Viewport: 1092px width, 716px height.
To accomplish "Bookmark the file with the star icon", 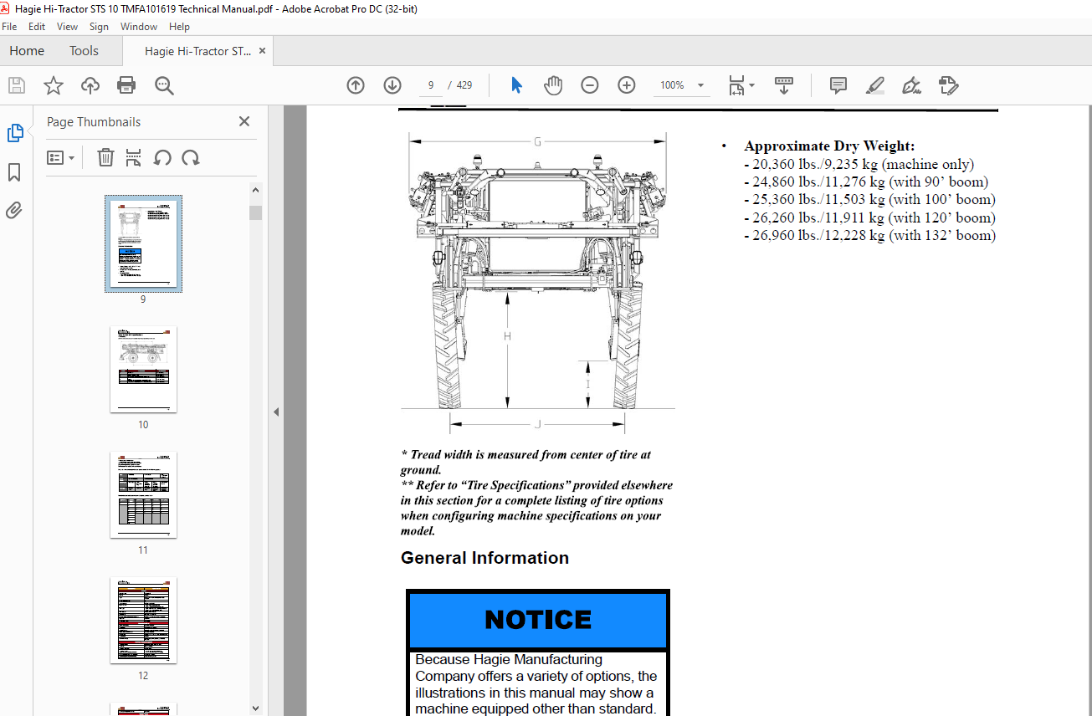I will [x=53, y=85].
